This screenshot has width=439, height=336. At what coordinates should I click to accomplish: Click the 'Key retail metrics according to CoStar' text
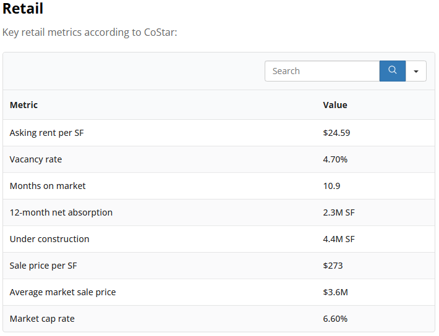90,33
